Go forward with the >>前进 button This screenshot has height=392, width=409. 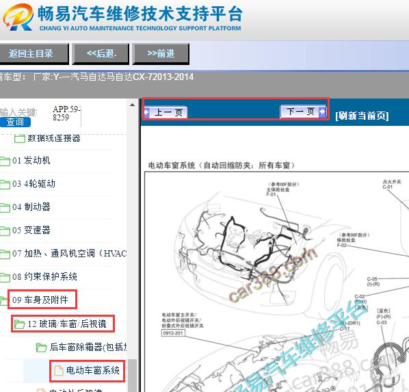[x=161, y=54]
